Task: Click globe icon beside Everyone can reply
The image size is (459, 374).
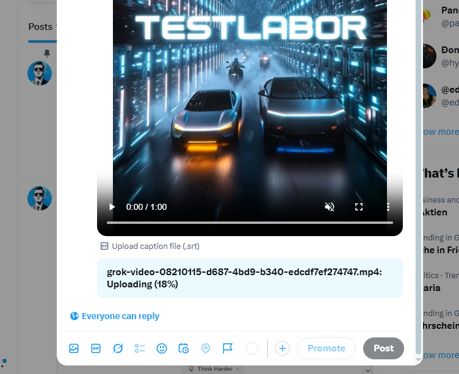Action: pos(74,316)
